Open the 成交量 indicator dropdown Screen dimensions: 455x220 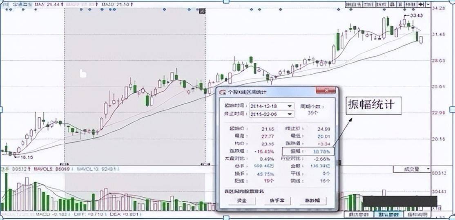coord(412,169)
